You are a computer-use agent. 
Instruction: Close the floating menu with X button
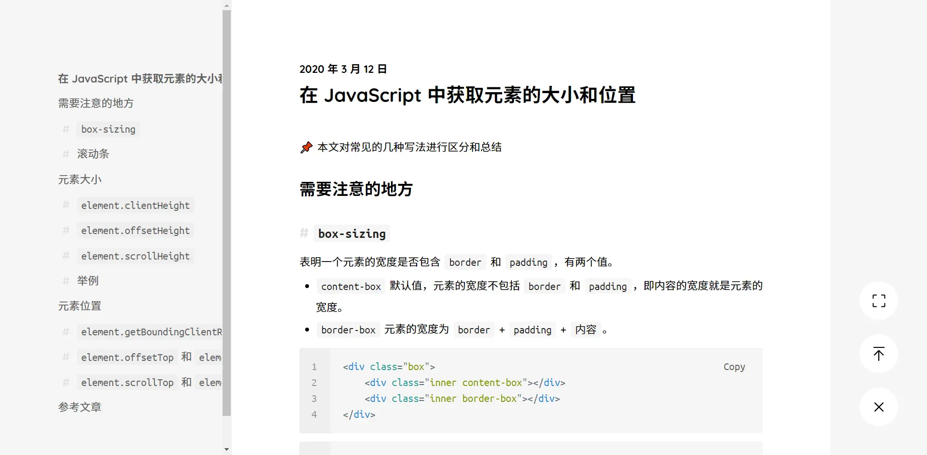coord(878,407)
